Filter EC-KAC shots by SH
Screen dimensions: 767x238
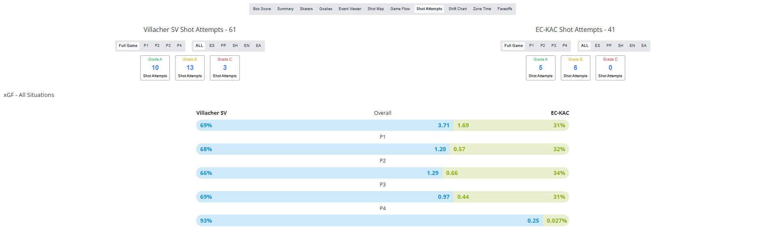pyautogui.click(x=620, y=46)
